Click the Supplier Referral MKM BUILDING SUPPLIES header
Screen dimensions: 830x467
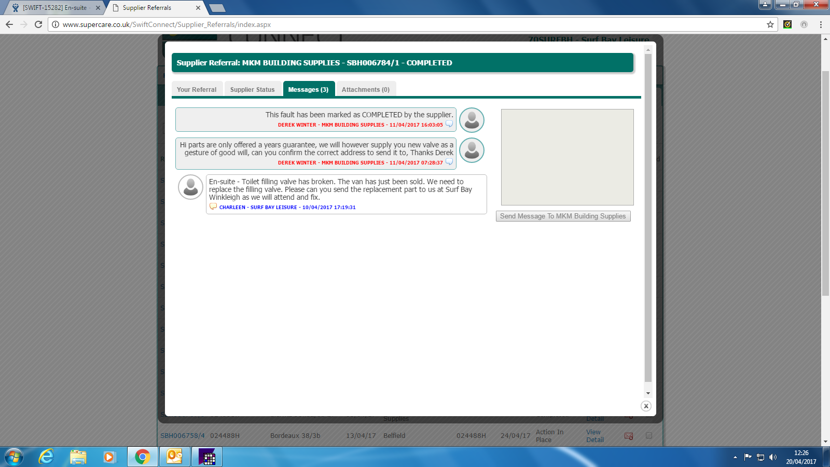pyautogui.click(x=403, y=63)
